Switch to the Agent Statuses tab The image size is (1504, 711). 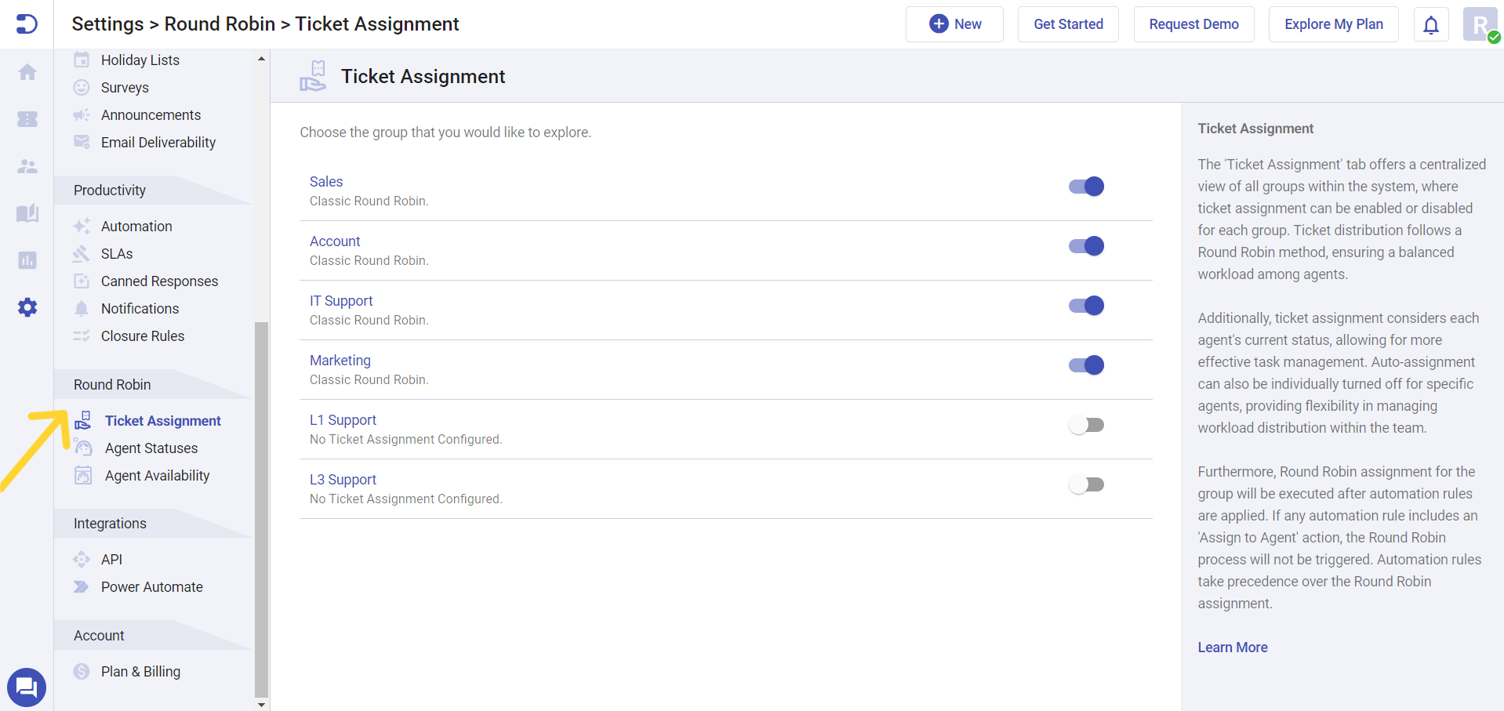151,448
